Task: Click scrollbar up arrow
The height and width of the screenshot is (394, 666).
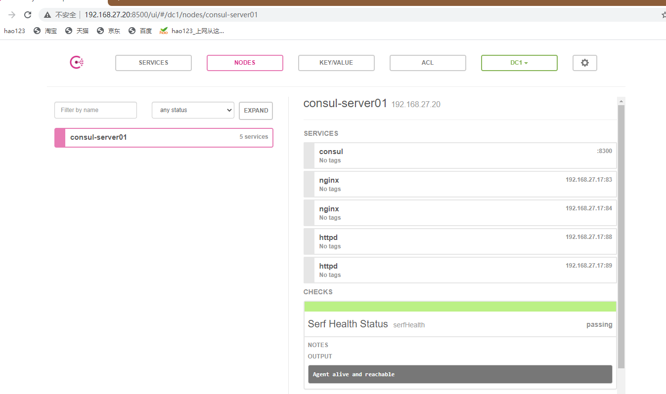Action: [x=622, y=101]
